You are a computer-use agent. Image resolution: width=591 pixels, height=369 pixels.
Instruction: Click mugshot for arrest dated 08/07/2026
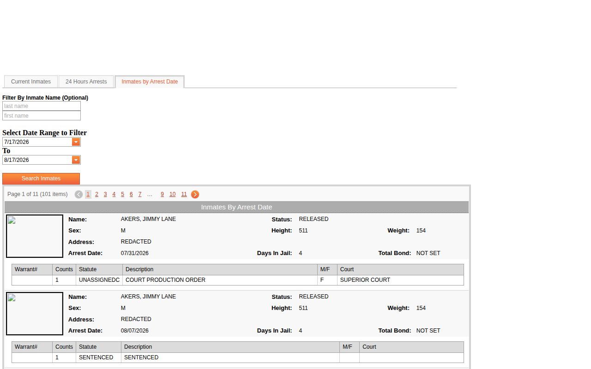(x=35, y=314)
